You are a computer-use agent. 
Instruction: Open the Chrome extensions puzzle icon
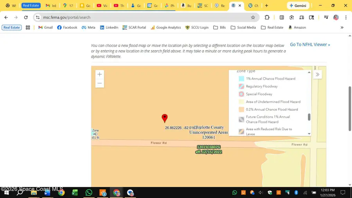(267, 17)
